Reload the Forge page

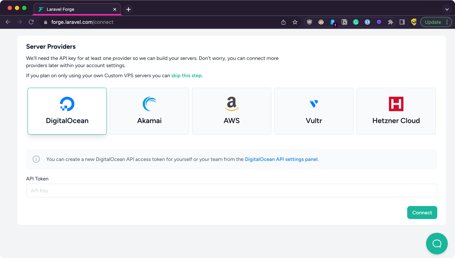pos(31,22)
